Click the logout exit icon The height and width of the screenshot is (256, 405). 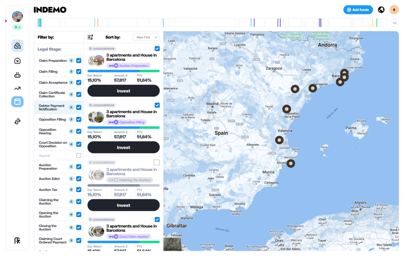click(17, 241)
